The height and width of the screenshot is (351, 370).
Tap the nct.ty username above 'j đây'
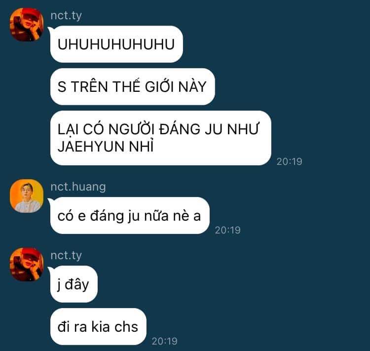coord(66,255)
